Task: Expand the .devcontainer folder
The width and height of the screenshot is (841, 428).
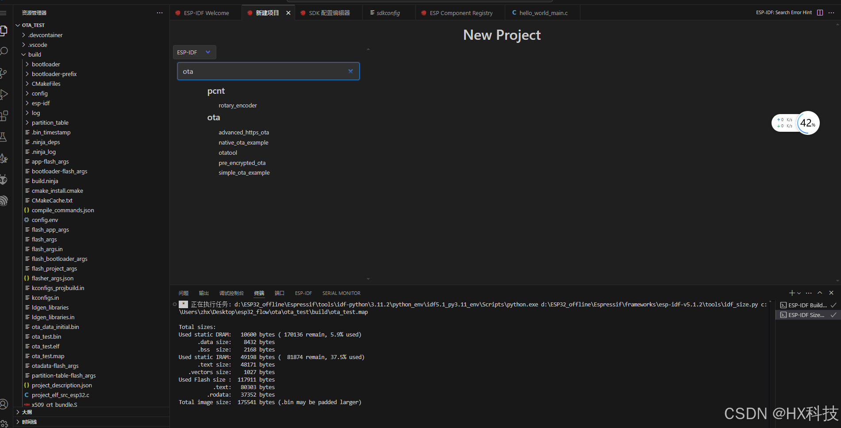Action: [46, 35]
